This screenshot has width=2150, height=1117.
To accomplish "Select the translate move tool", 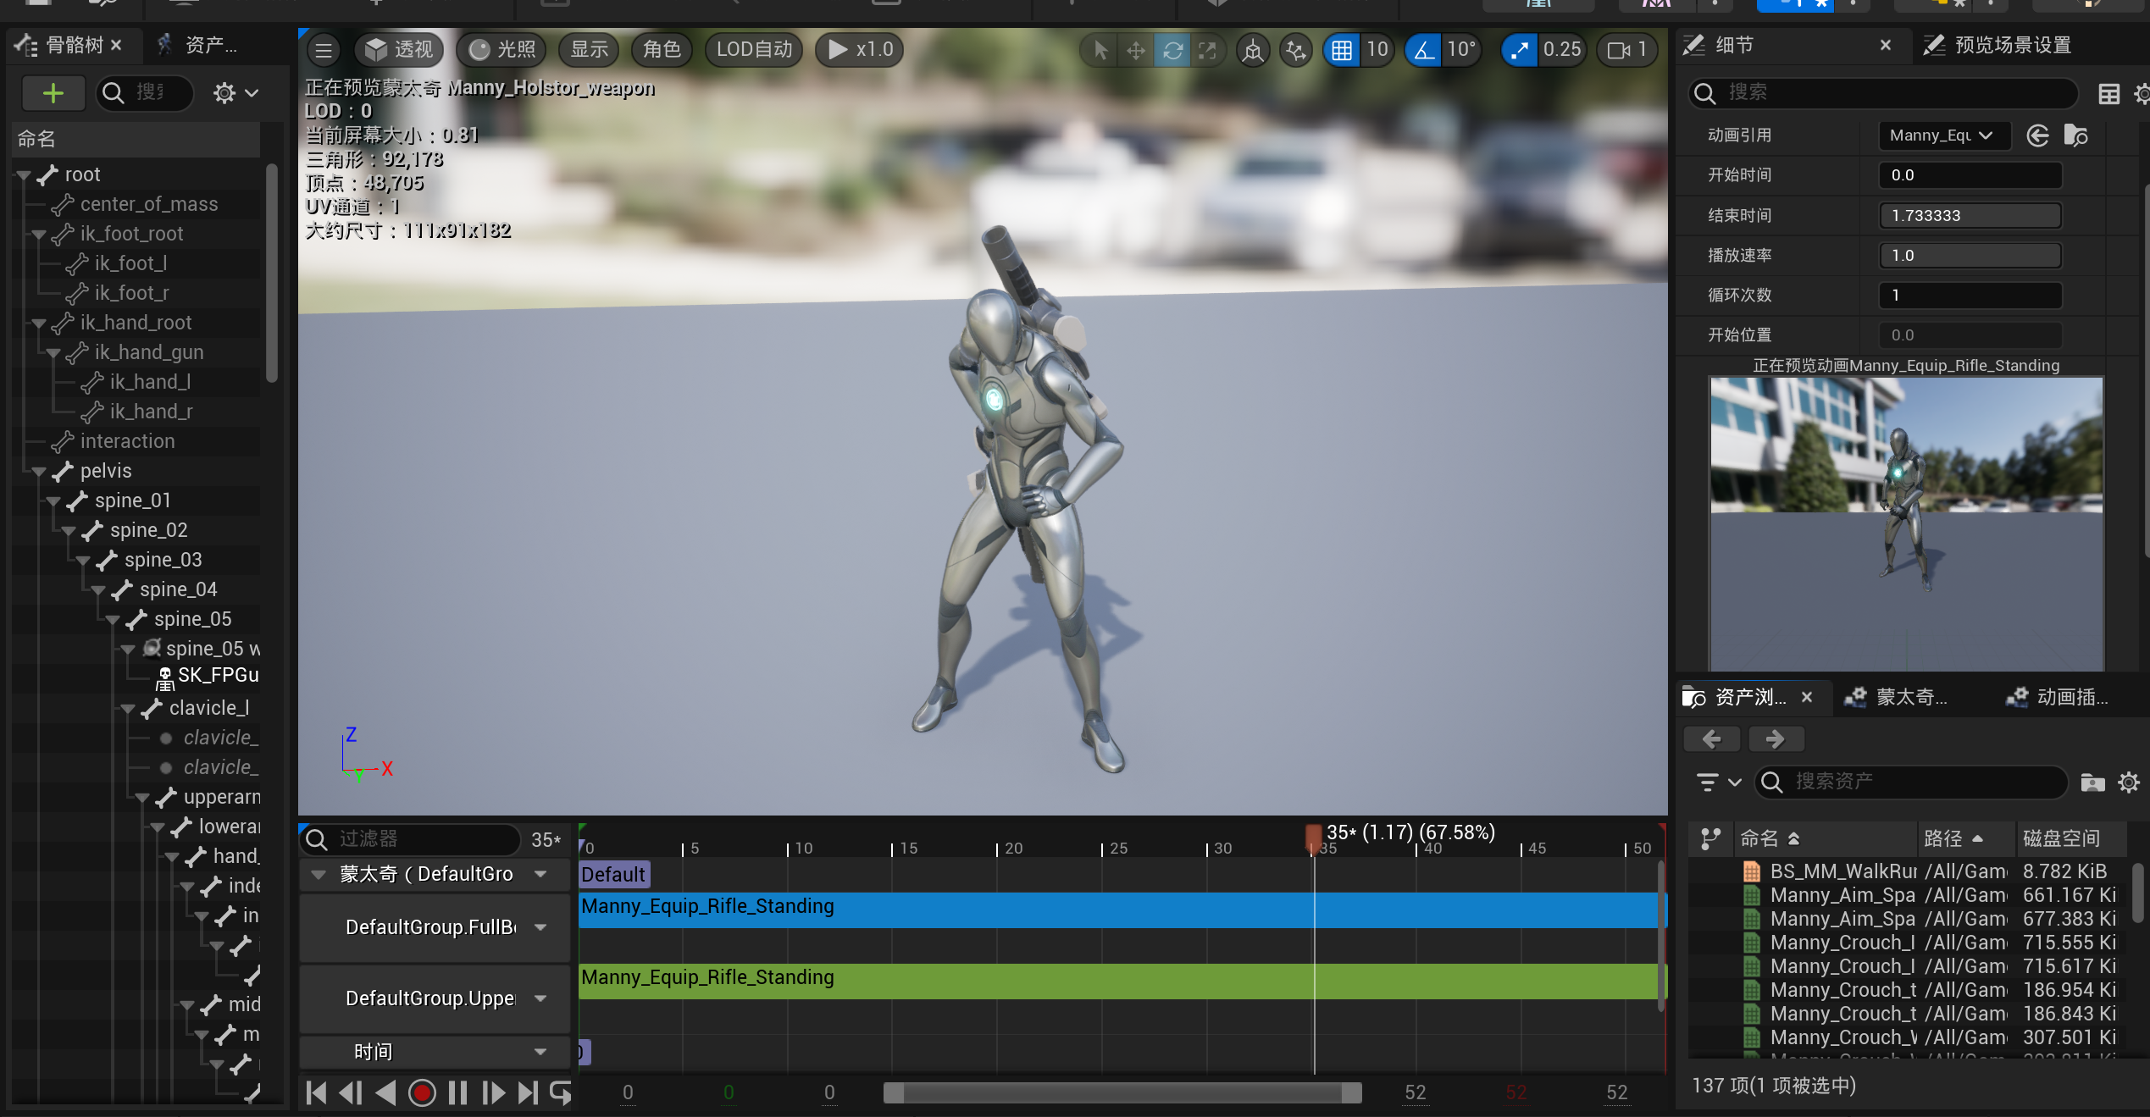I will point(1136,50).
